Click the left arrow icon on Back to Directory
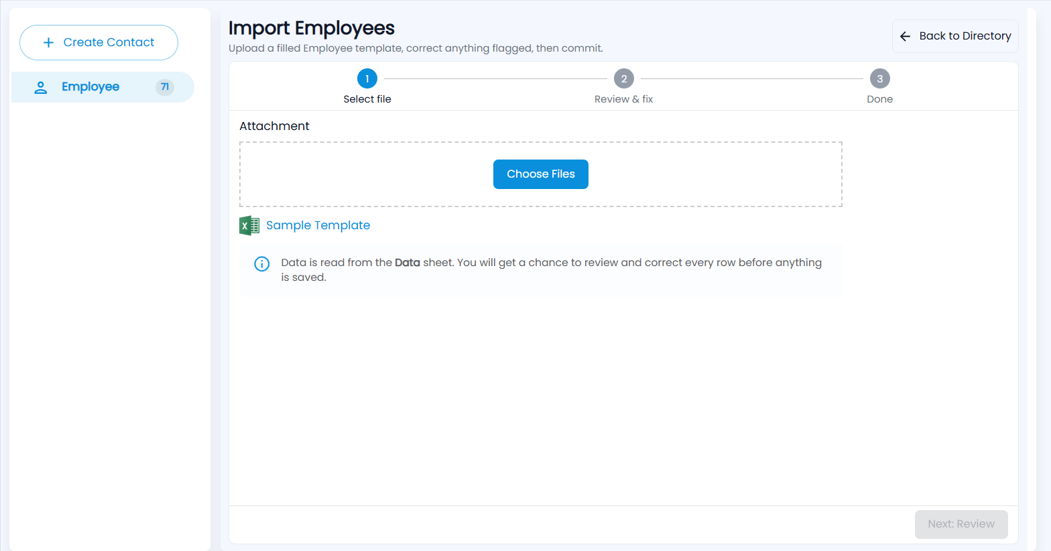This screenshot has width=1051, height=551. pos(905,36)
